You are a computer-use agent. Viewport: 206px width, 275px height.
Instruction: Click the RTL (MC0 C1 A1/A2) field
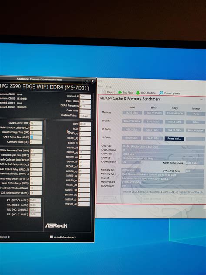pos(35,205)
